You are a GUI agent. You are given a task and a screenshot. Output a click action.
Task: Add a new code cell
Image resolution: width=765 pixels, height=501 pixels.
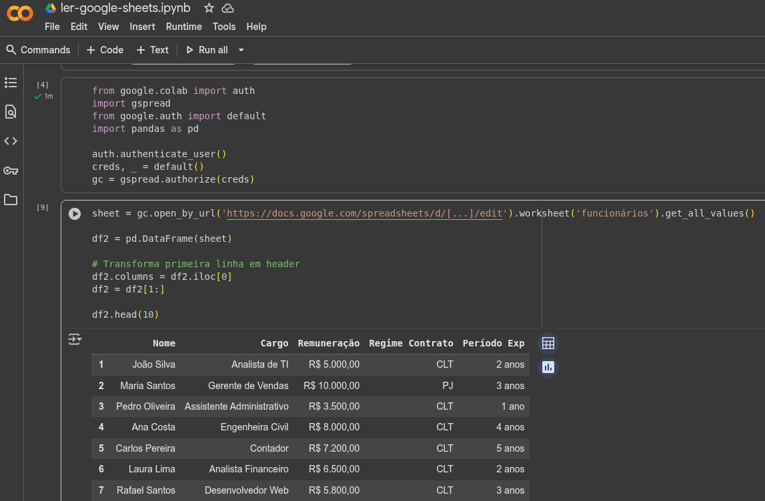click(x=104, y=50)
